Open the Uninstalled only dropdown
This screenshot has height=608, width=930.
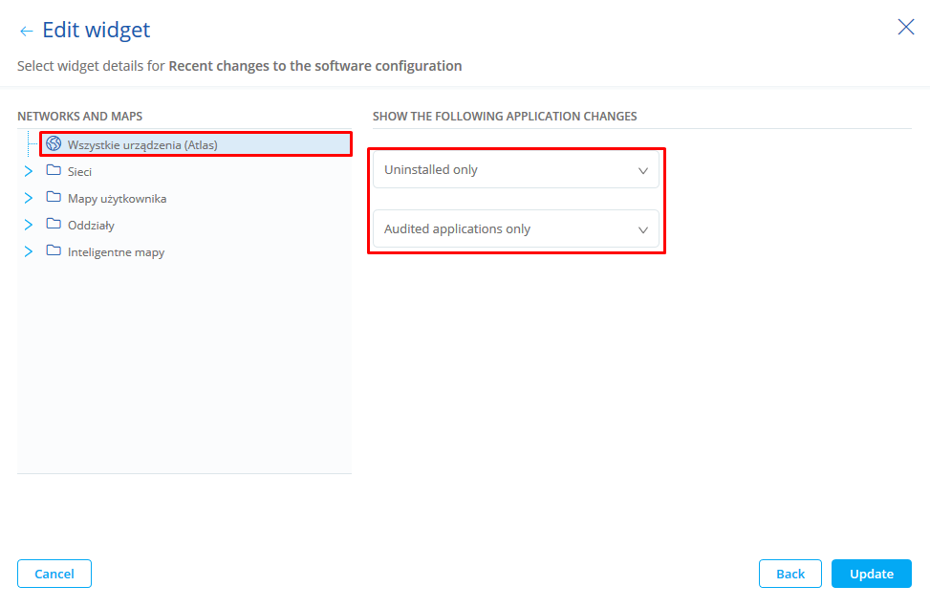pos(516,170)
